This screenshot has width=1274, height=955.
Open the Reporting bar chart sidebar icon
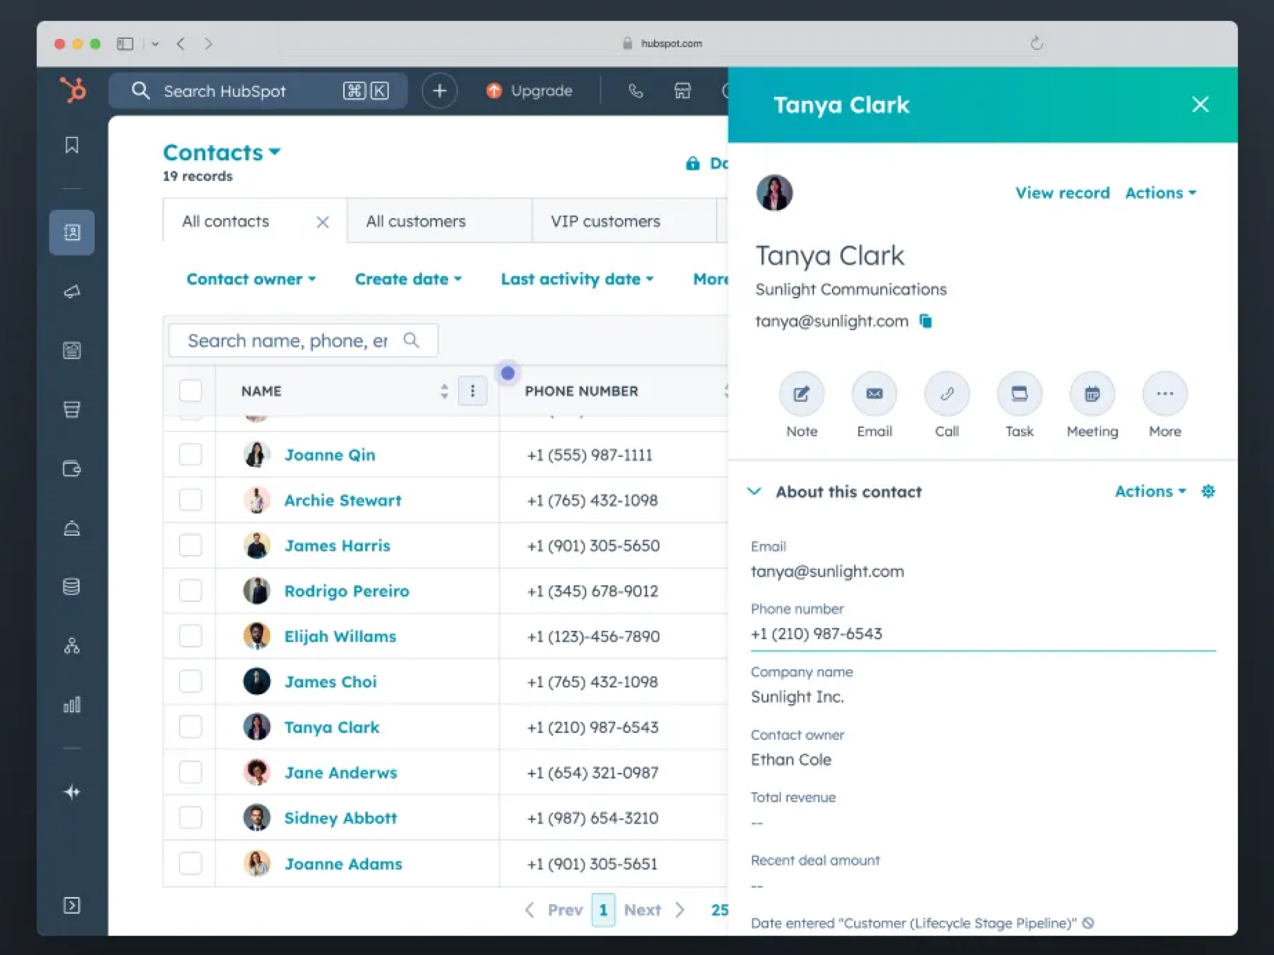coord(72,705)
